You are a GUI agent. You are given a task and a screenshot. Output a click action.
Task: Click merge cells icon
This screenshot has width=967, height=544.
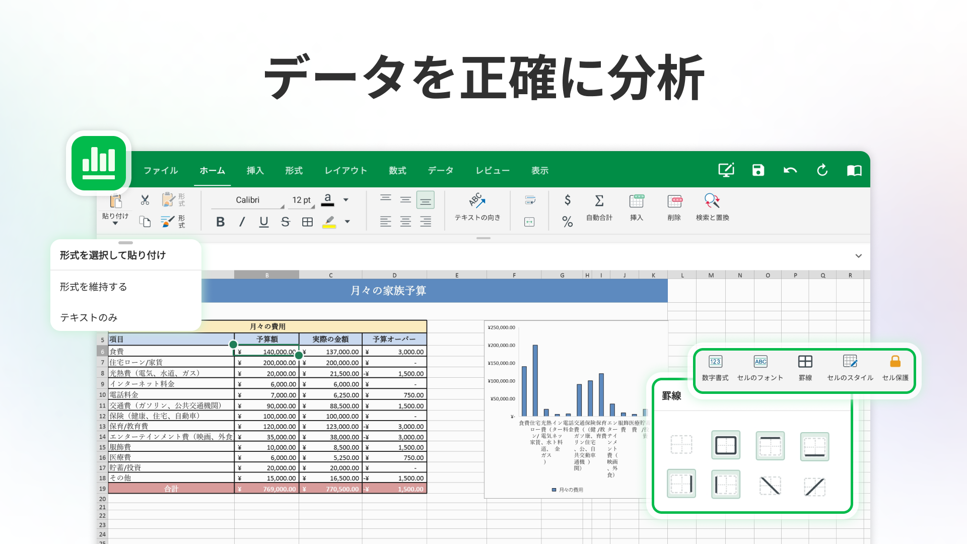click(529, 222)
